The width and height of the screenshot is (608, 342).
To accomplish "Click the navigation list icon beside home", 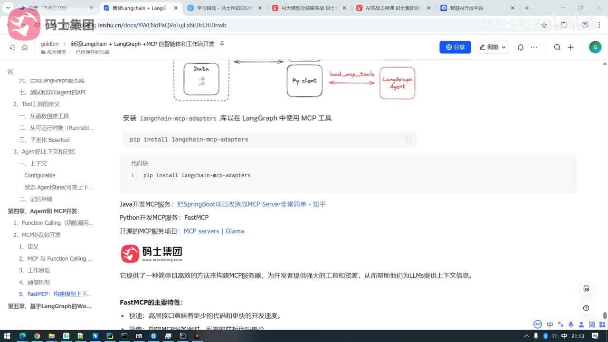I will click(12, 47).
